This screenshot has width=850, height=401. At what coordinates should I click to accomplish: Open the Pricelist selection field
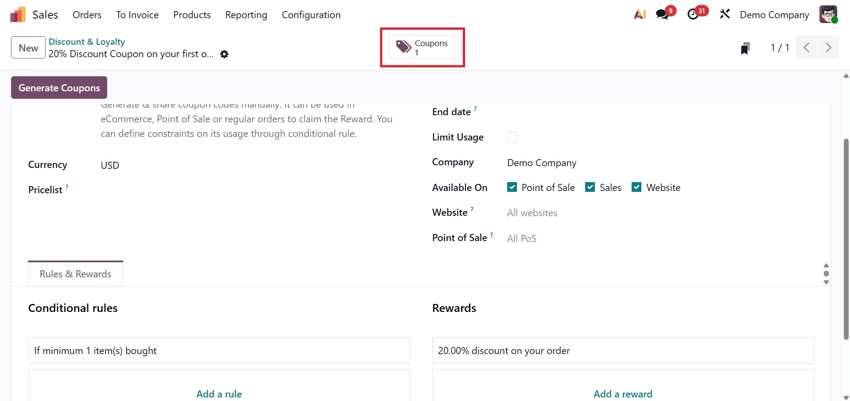tap(133, 190)
